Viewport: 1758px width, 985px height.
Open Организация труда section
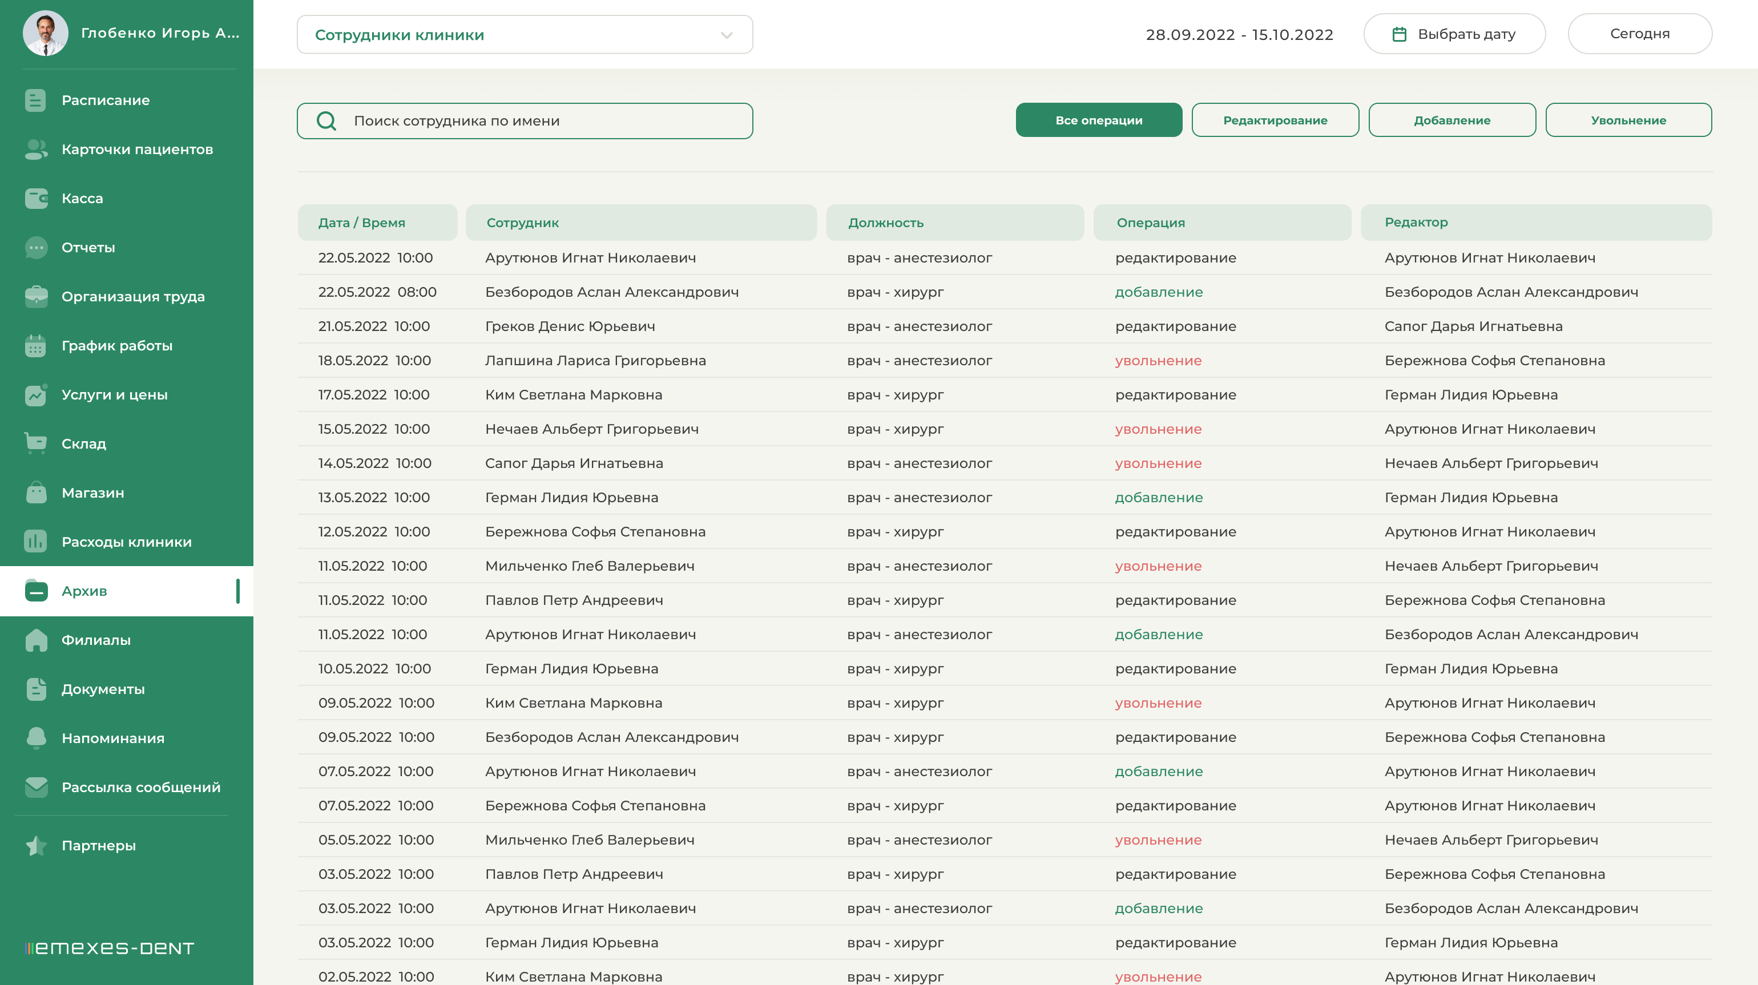[133, 297]
